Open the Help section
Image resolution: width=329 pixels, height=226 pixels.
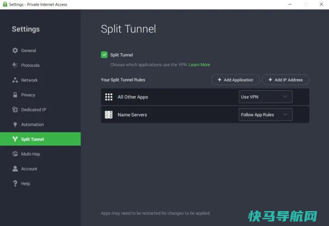point(40,184)
